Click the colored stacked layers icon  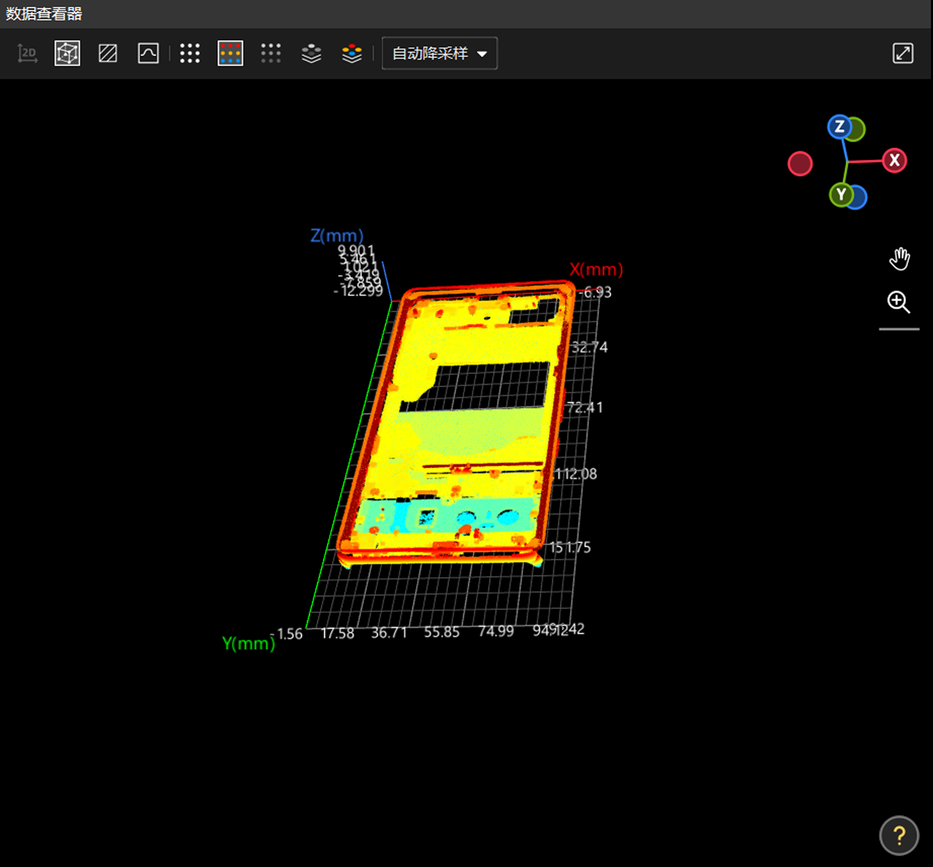tap(352, 53)
